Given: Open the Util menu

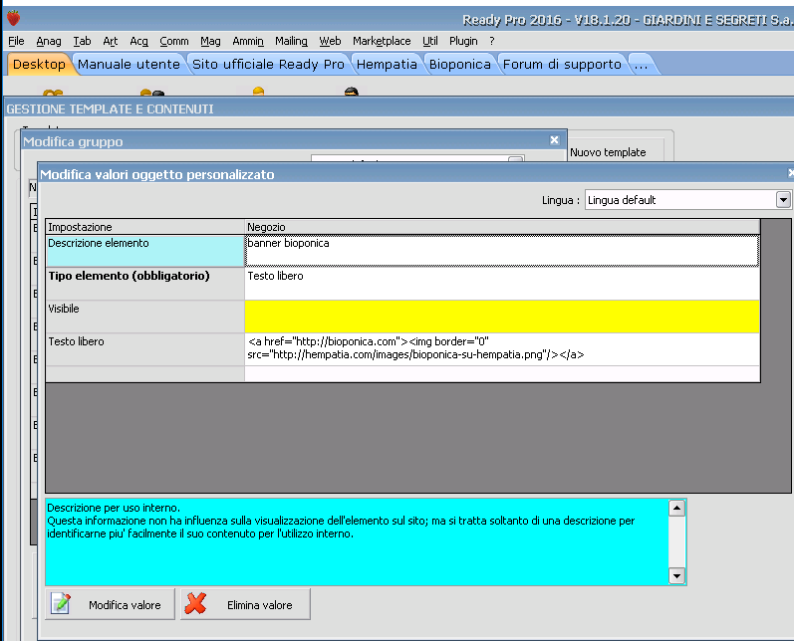Looking at the screenshot, I should coord(430,41).
